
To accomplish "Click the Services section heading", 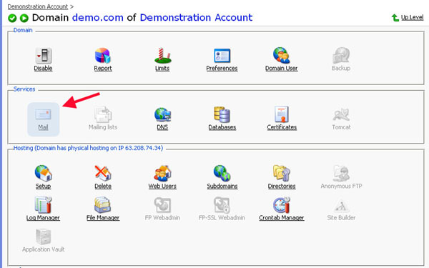I will [24, 89].
